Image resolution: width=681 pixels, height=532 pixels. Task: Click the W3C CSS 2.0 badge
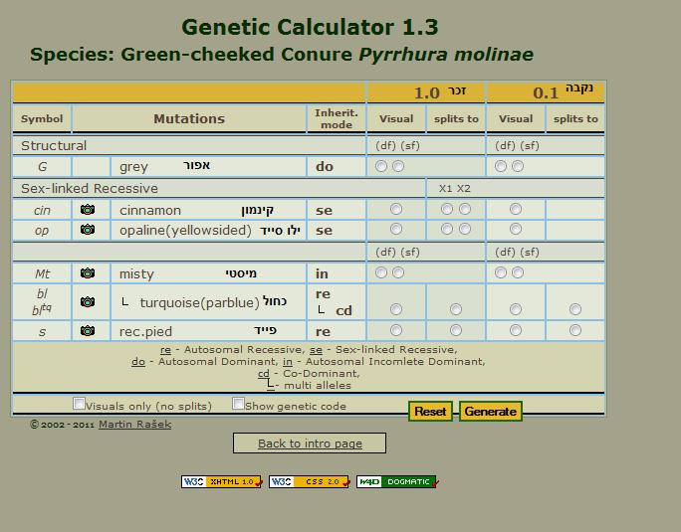click(309, 482)
